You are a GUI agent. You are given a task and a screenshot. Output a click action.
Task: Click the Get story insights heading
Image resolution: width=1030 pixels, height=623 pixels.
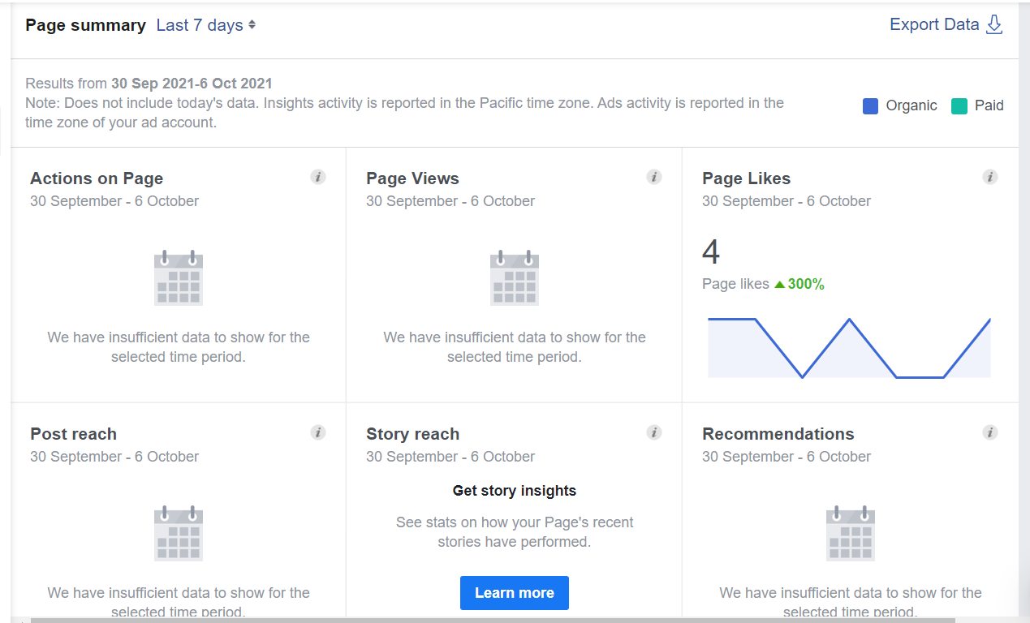point(515,491)
